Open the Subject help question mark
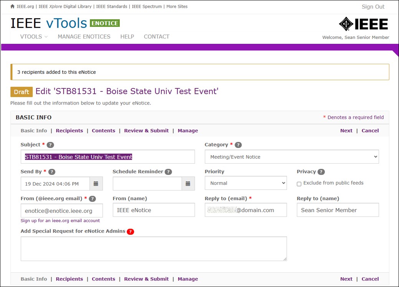 [x=50, y=145]
